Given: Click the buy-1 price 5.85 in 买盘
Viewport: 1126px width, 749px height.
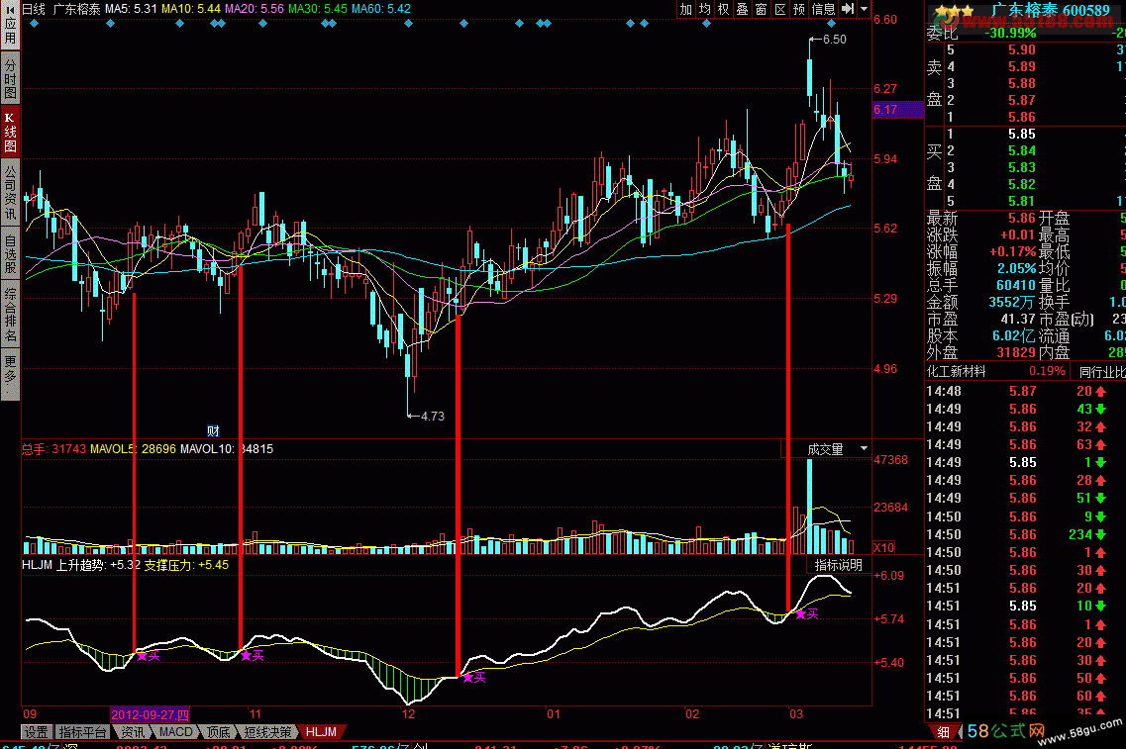Looking at the screenshot, I should click(x=1022, y=135).
